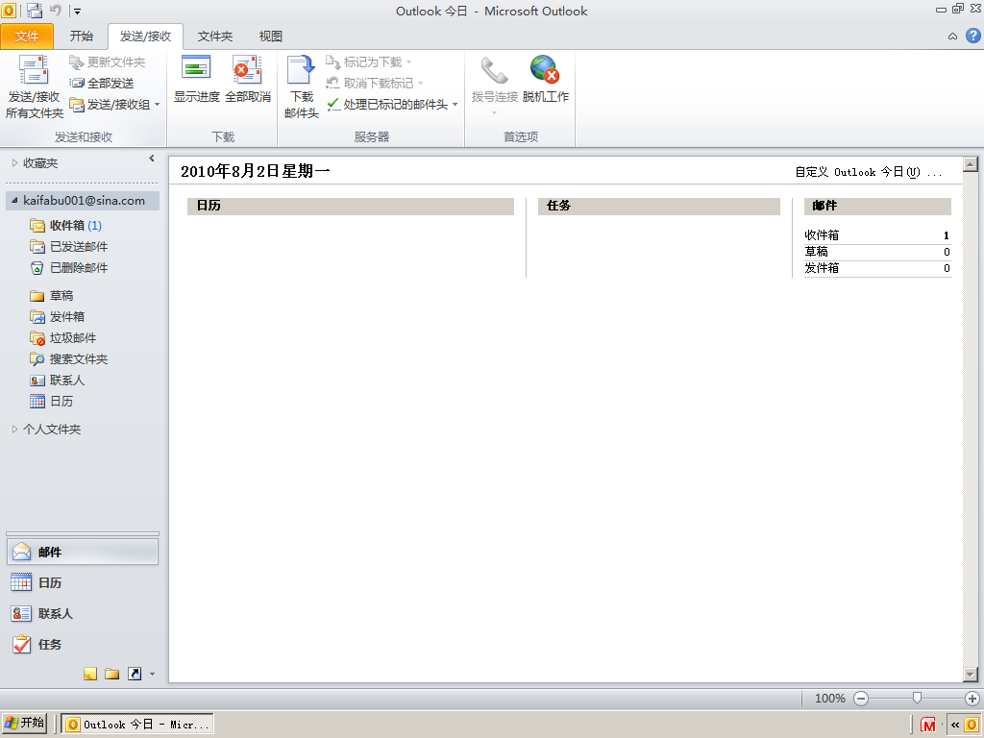Open Mark to Download dropdown (标记为下载)
The image size is (984, 738).
pos(368,62)
